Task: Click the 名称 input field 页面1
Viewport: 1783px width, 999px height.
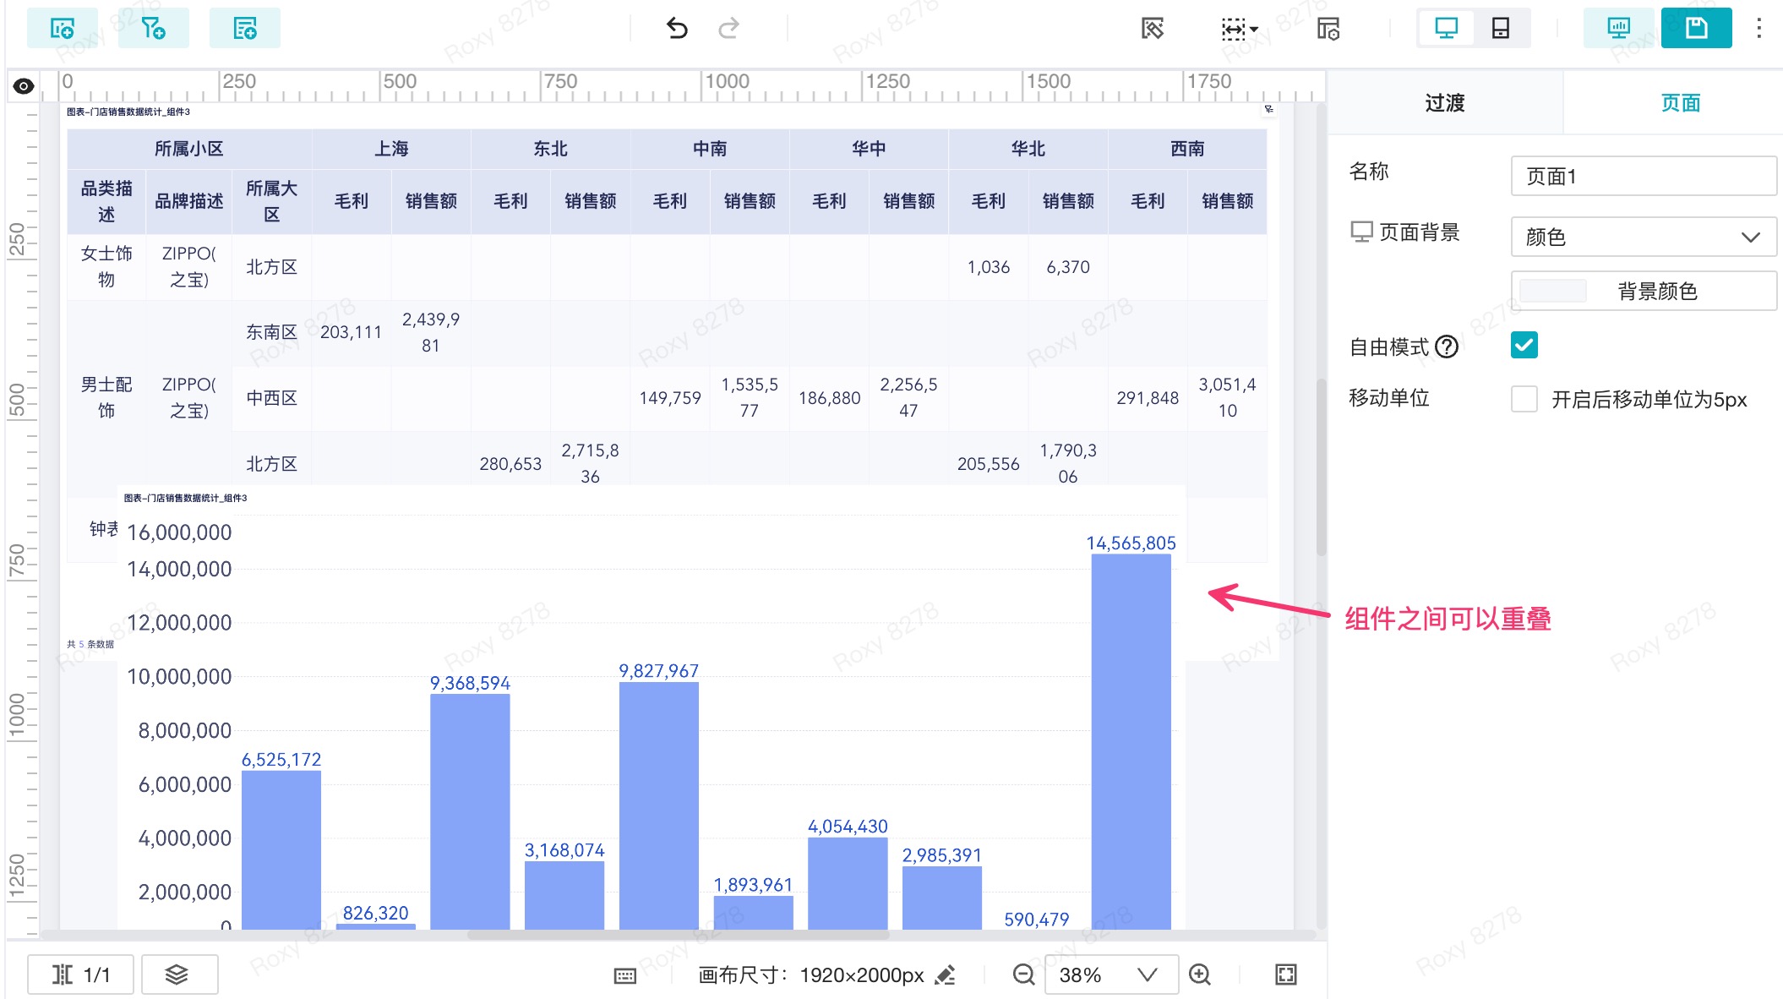Action: [x=1643, y=176]
